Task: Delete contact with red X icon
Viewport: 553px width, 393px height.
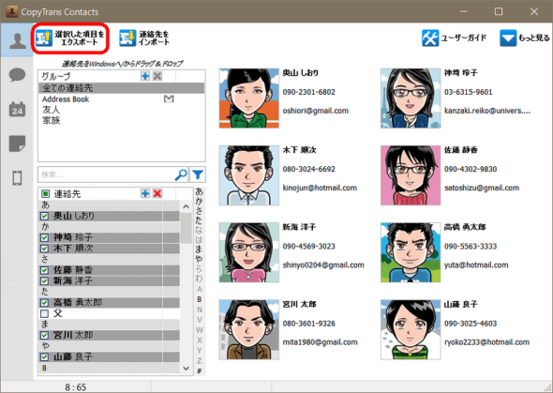Action: pos(157,193)
